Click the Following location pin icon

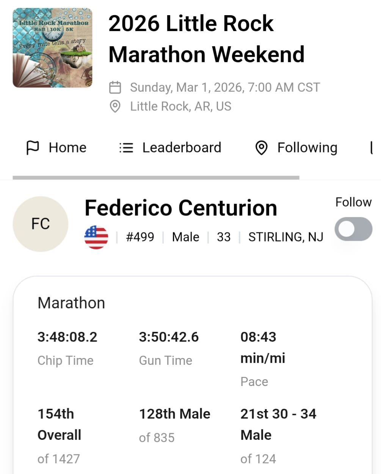261,148
